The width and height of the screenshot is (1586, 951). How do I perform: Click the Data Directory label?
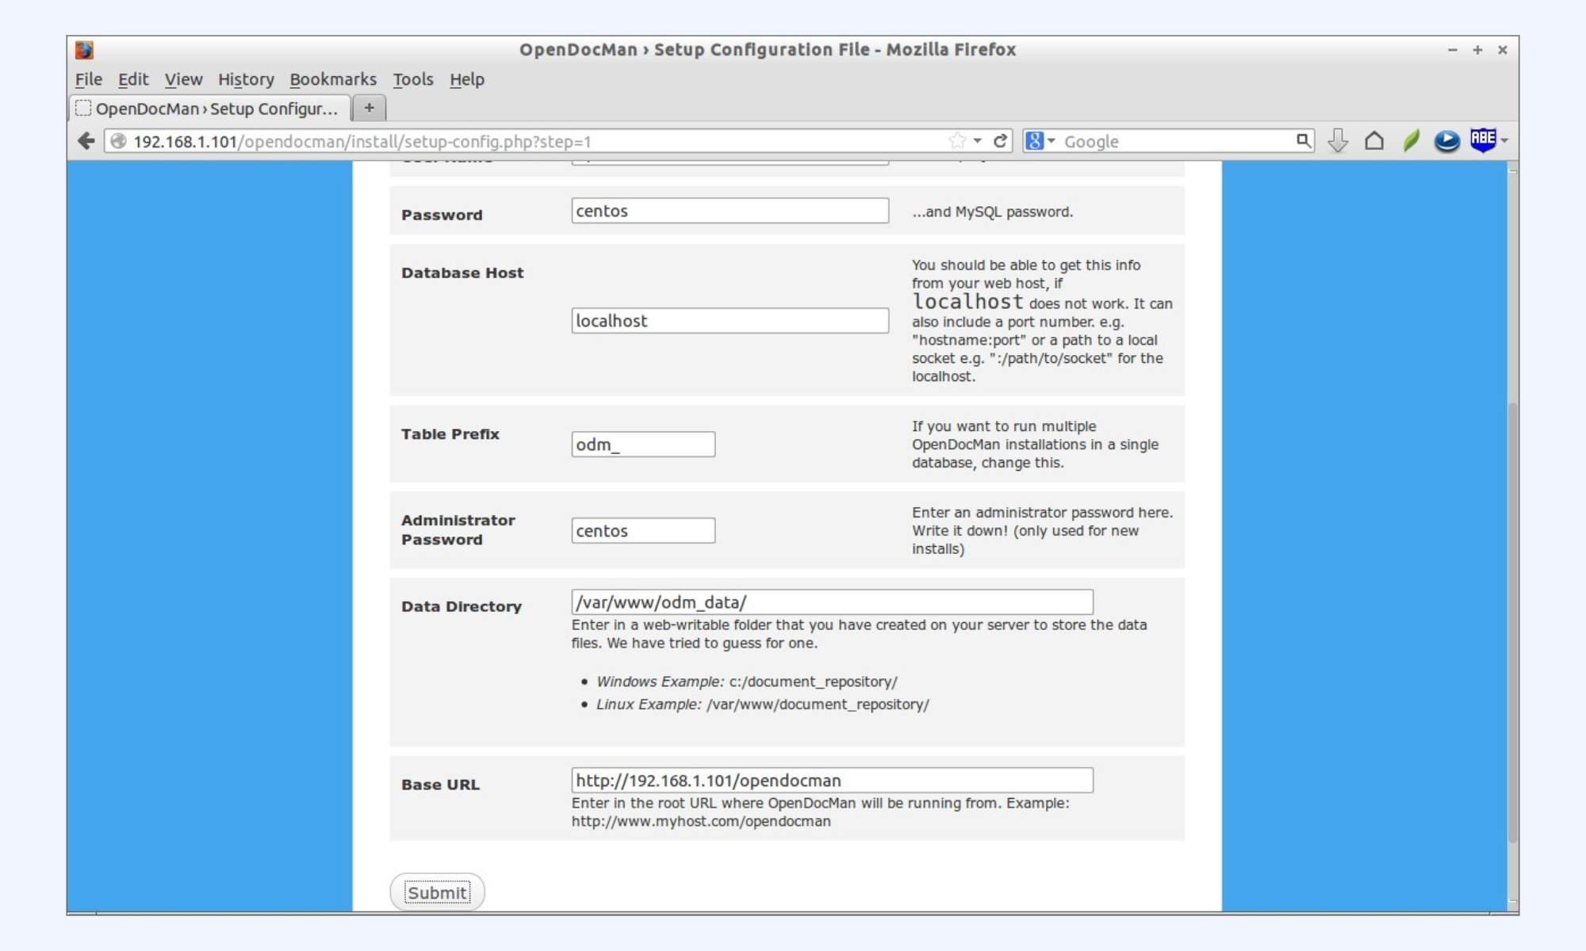[462, 606]
